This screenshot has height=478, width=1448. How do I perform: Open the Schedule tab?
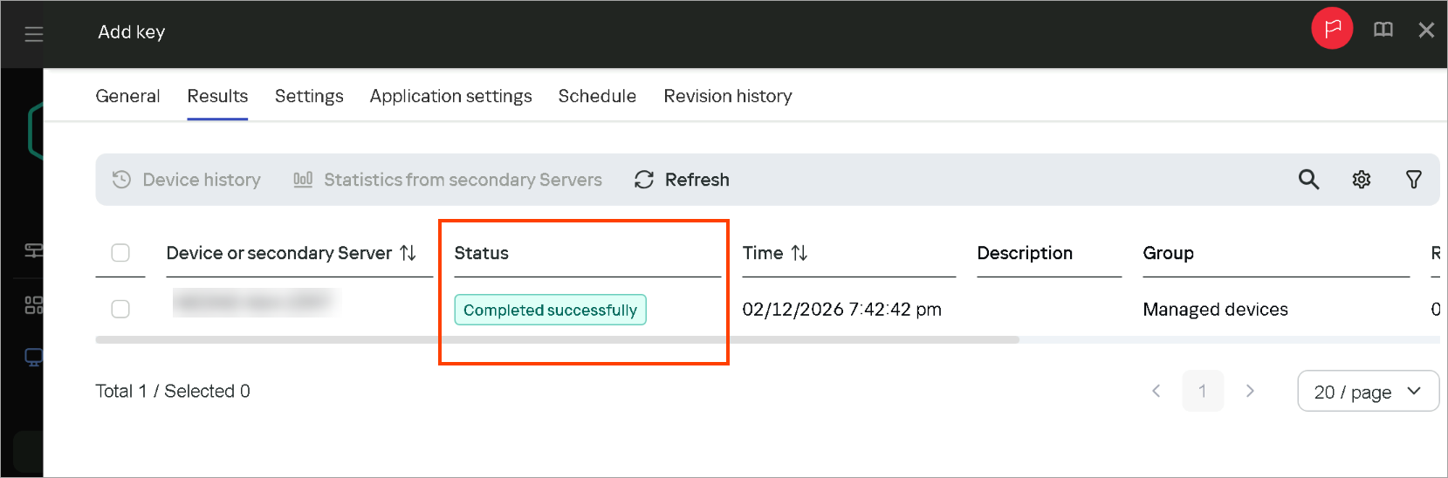[x=597, y=96]
